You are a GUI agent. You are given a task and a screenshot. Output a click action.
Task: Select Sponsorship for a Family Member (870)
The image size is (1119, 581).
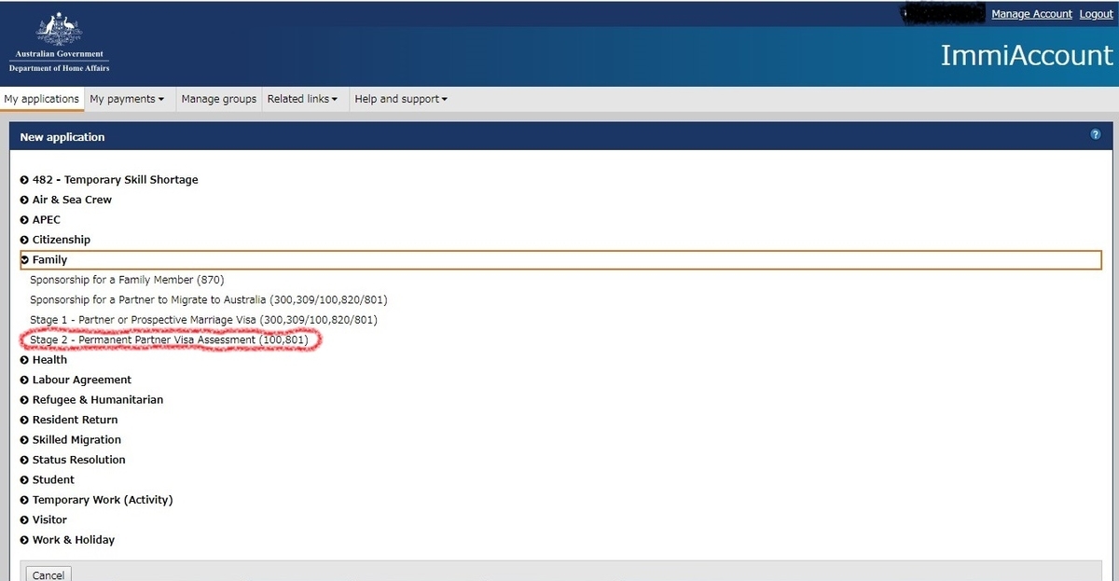pos(127,280)
